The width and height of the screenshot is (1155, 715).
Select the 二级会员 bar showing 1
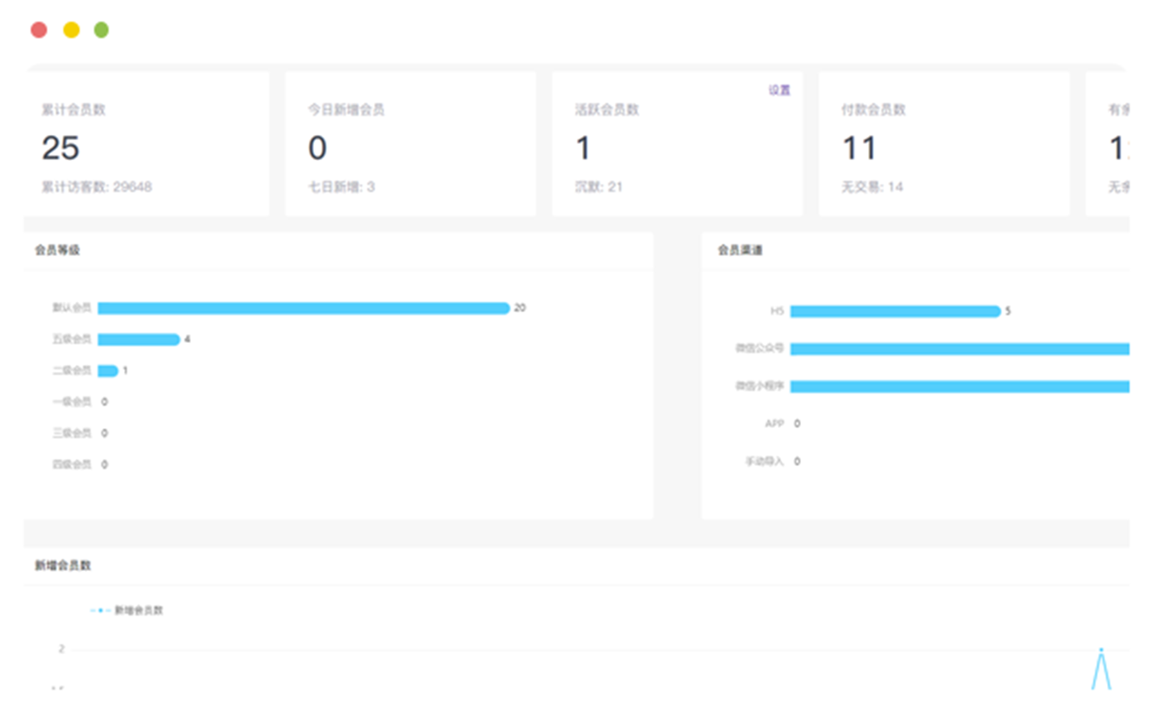[x=108, y=371]
